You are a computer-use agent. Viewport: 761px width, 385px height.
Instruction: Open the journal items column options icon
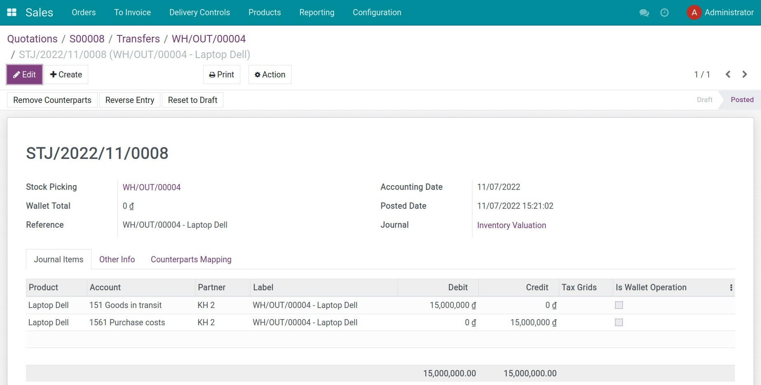(731, 287)
